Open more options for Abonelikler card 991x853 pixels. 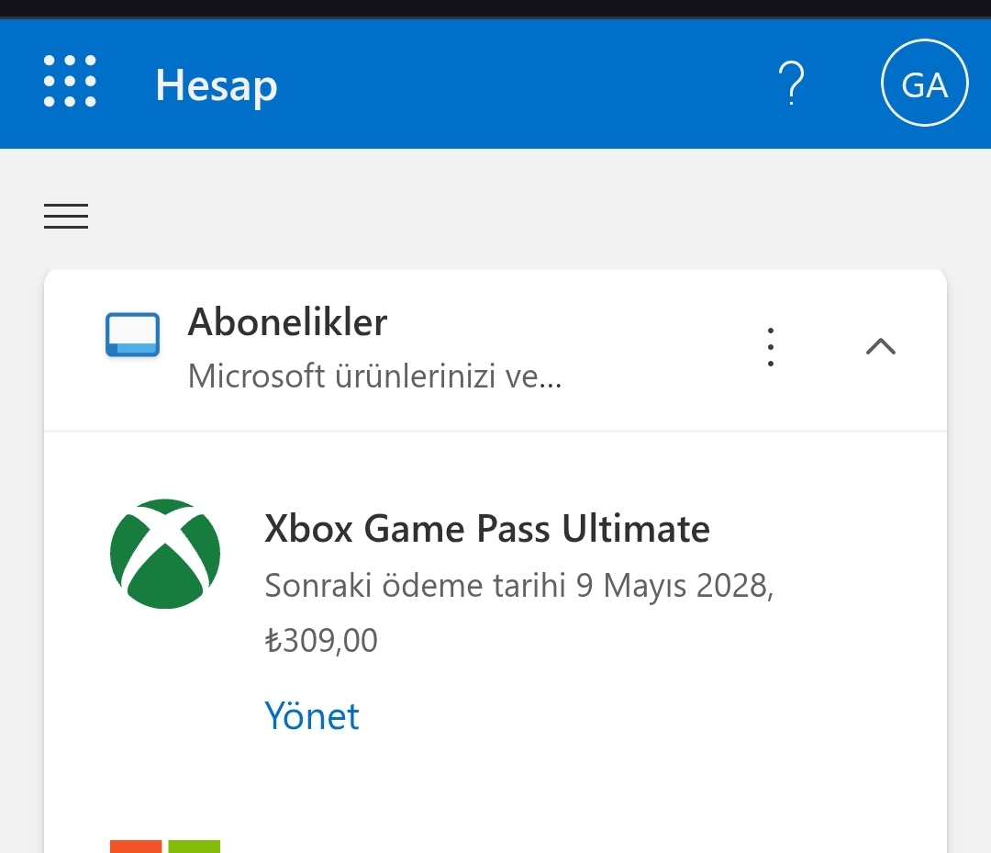pyautogui.click(x=771, y=346)
